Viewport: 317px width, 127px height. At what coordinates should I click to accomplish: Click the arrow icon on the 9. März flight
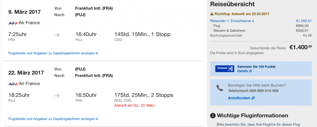(x=57, y=35)
